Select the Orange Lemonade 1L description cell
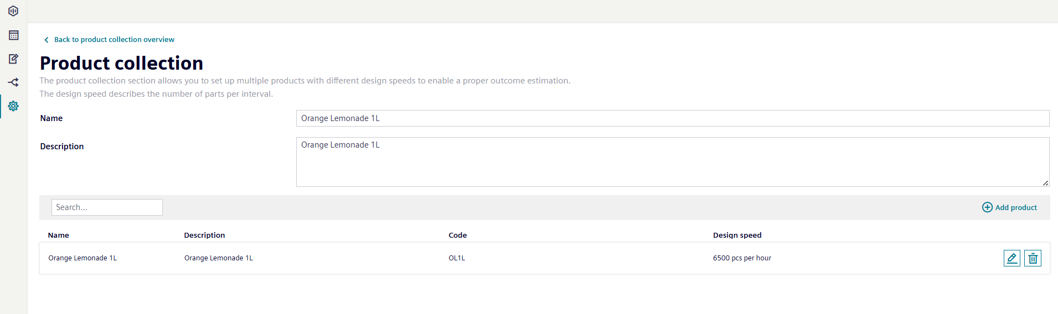This screenshot has width=1058, height=314. pyautogui.click(x=219, y=258)
